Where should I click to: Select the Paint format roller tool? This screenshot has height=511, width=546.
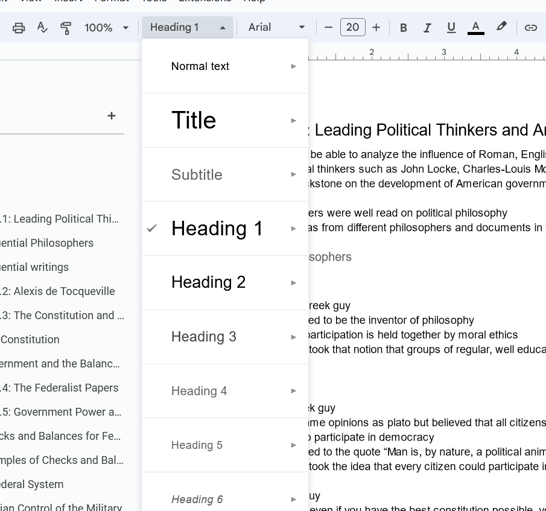point(66,28)
